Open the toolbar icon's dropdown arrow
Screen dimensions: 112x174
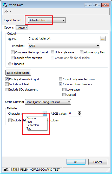(x=10, y=11)
